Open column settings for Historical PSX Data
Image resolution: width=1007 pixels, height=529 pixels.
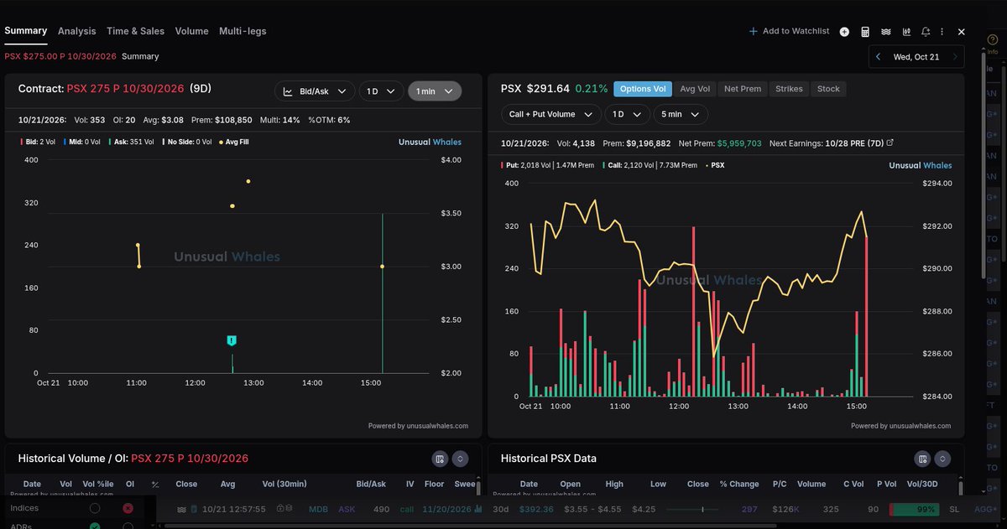pos(922,459)
